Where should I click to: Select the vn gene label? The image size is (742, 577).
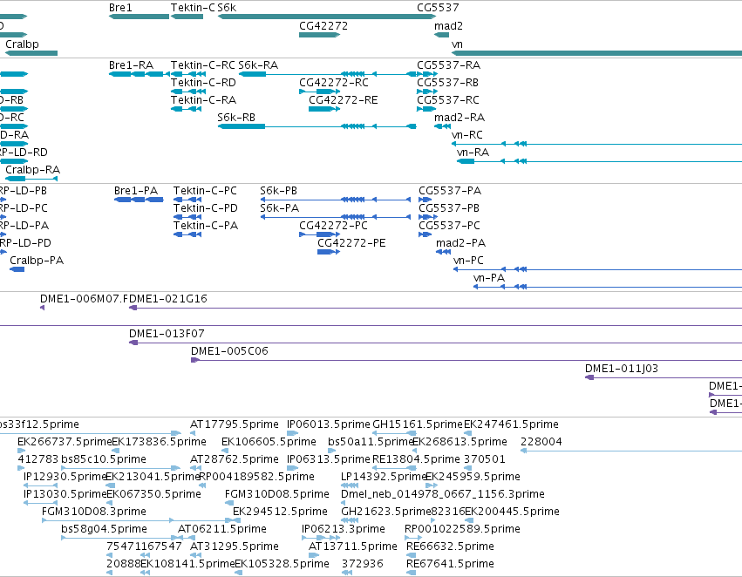tap(457, 44)
